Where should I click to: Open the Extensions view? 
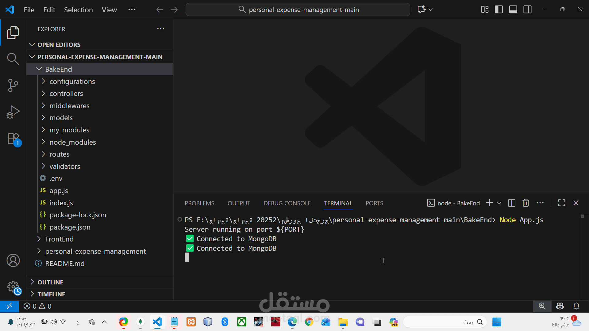point(13,139)
